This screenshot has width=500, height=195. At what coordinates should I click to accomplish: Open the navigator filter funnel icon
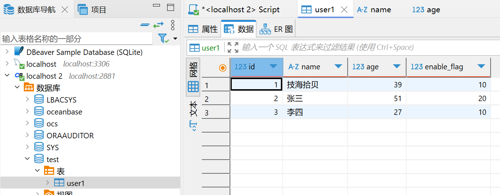[x=163, y=38]
